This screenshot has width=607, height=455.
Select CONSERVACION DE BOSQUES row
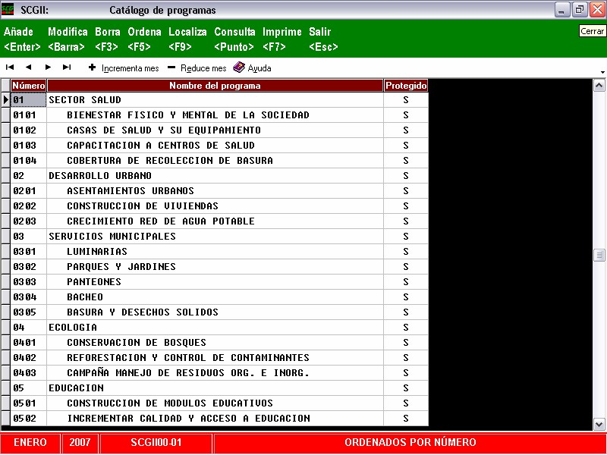(x=215, y=343)
